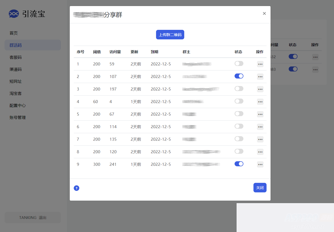Expand the row 5 actions dropdown
Viewport: 334px width, 232px height.
pyautogui.click(x=260, y=114)
